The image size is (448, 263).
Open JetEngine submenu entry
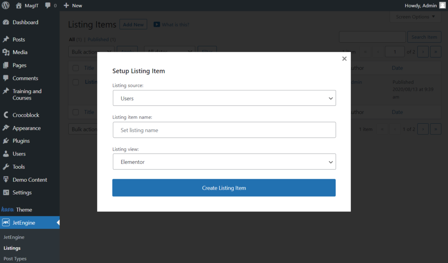pyautogui.click(x=14, y=237)
